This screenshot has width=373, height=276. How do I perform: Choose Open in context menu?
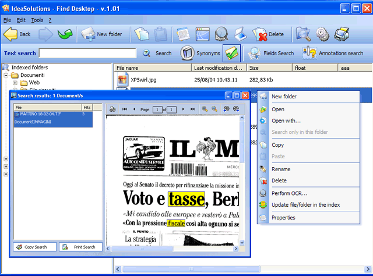(x=308, y=109)
